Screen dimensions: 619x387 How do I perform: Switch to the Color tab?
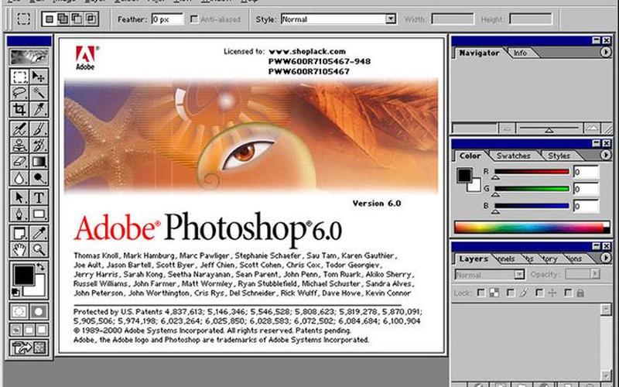[470, 156]
